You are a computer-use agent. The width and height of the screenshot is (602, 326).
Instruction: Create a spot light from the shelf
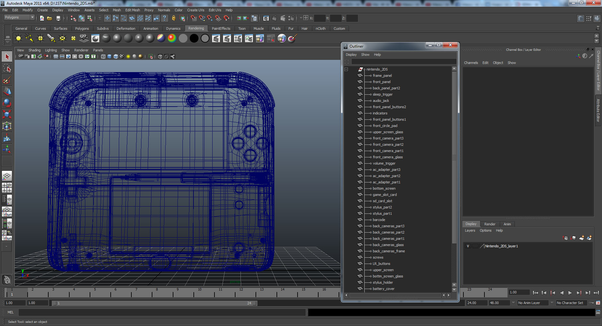(x=51, y=38)
